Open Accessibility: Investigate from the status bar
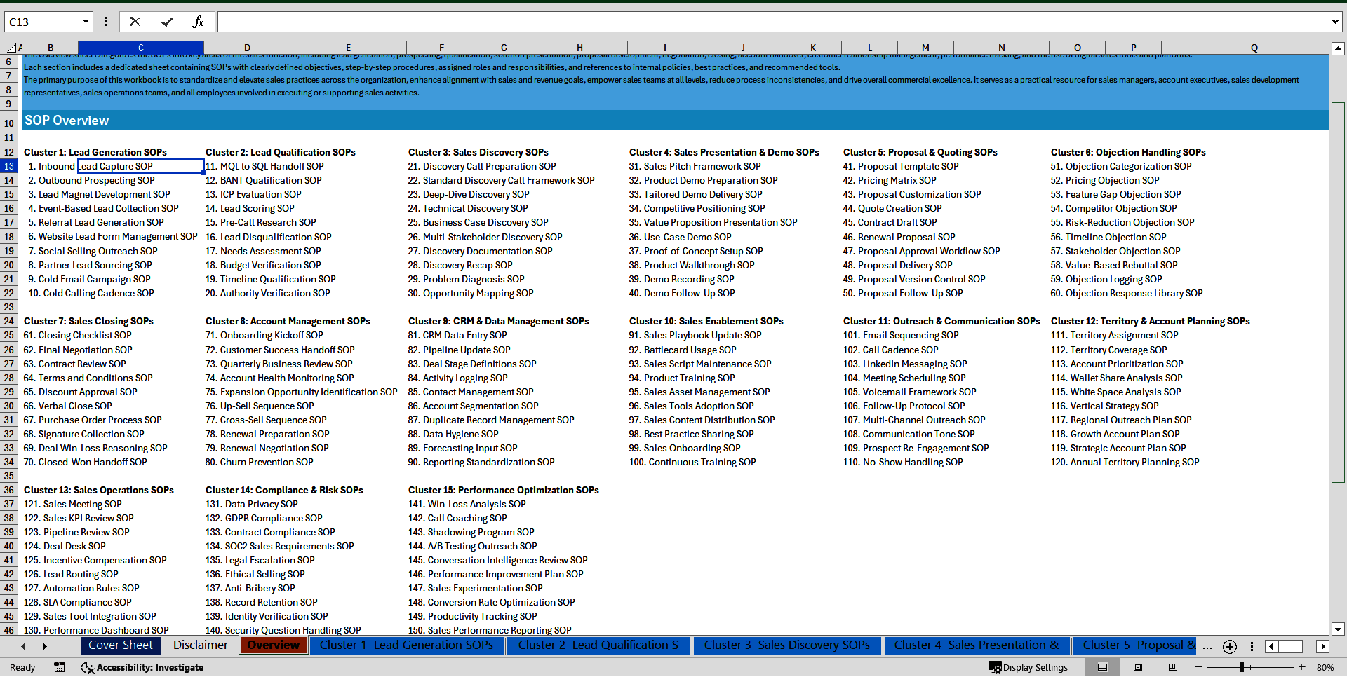Image resolution: width=1347 pixels, height=677 pixels. (142, 667)
